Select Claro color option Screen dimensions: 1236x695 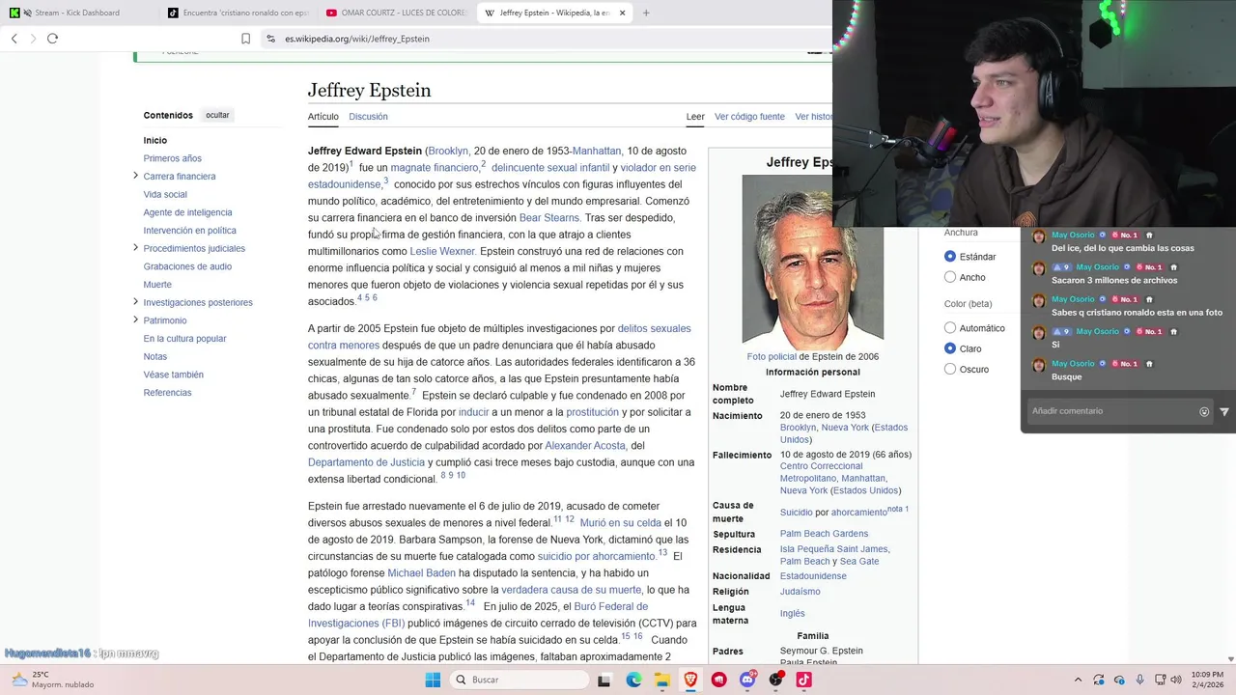tap(950, 348)
